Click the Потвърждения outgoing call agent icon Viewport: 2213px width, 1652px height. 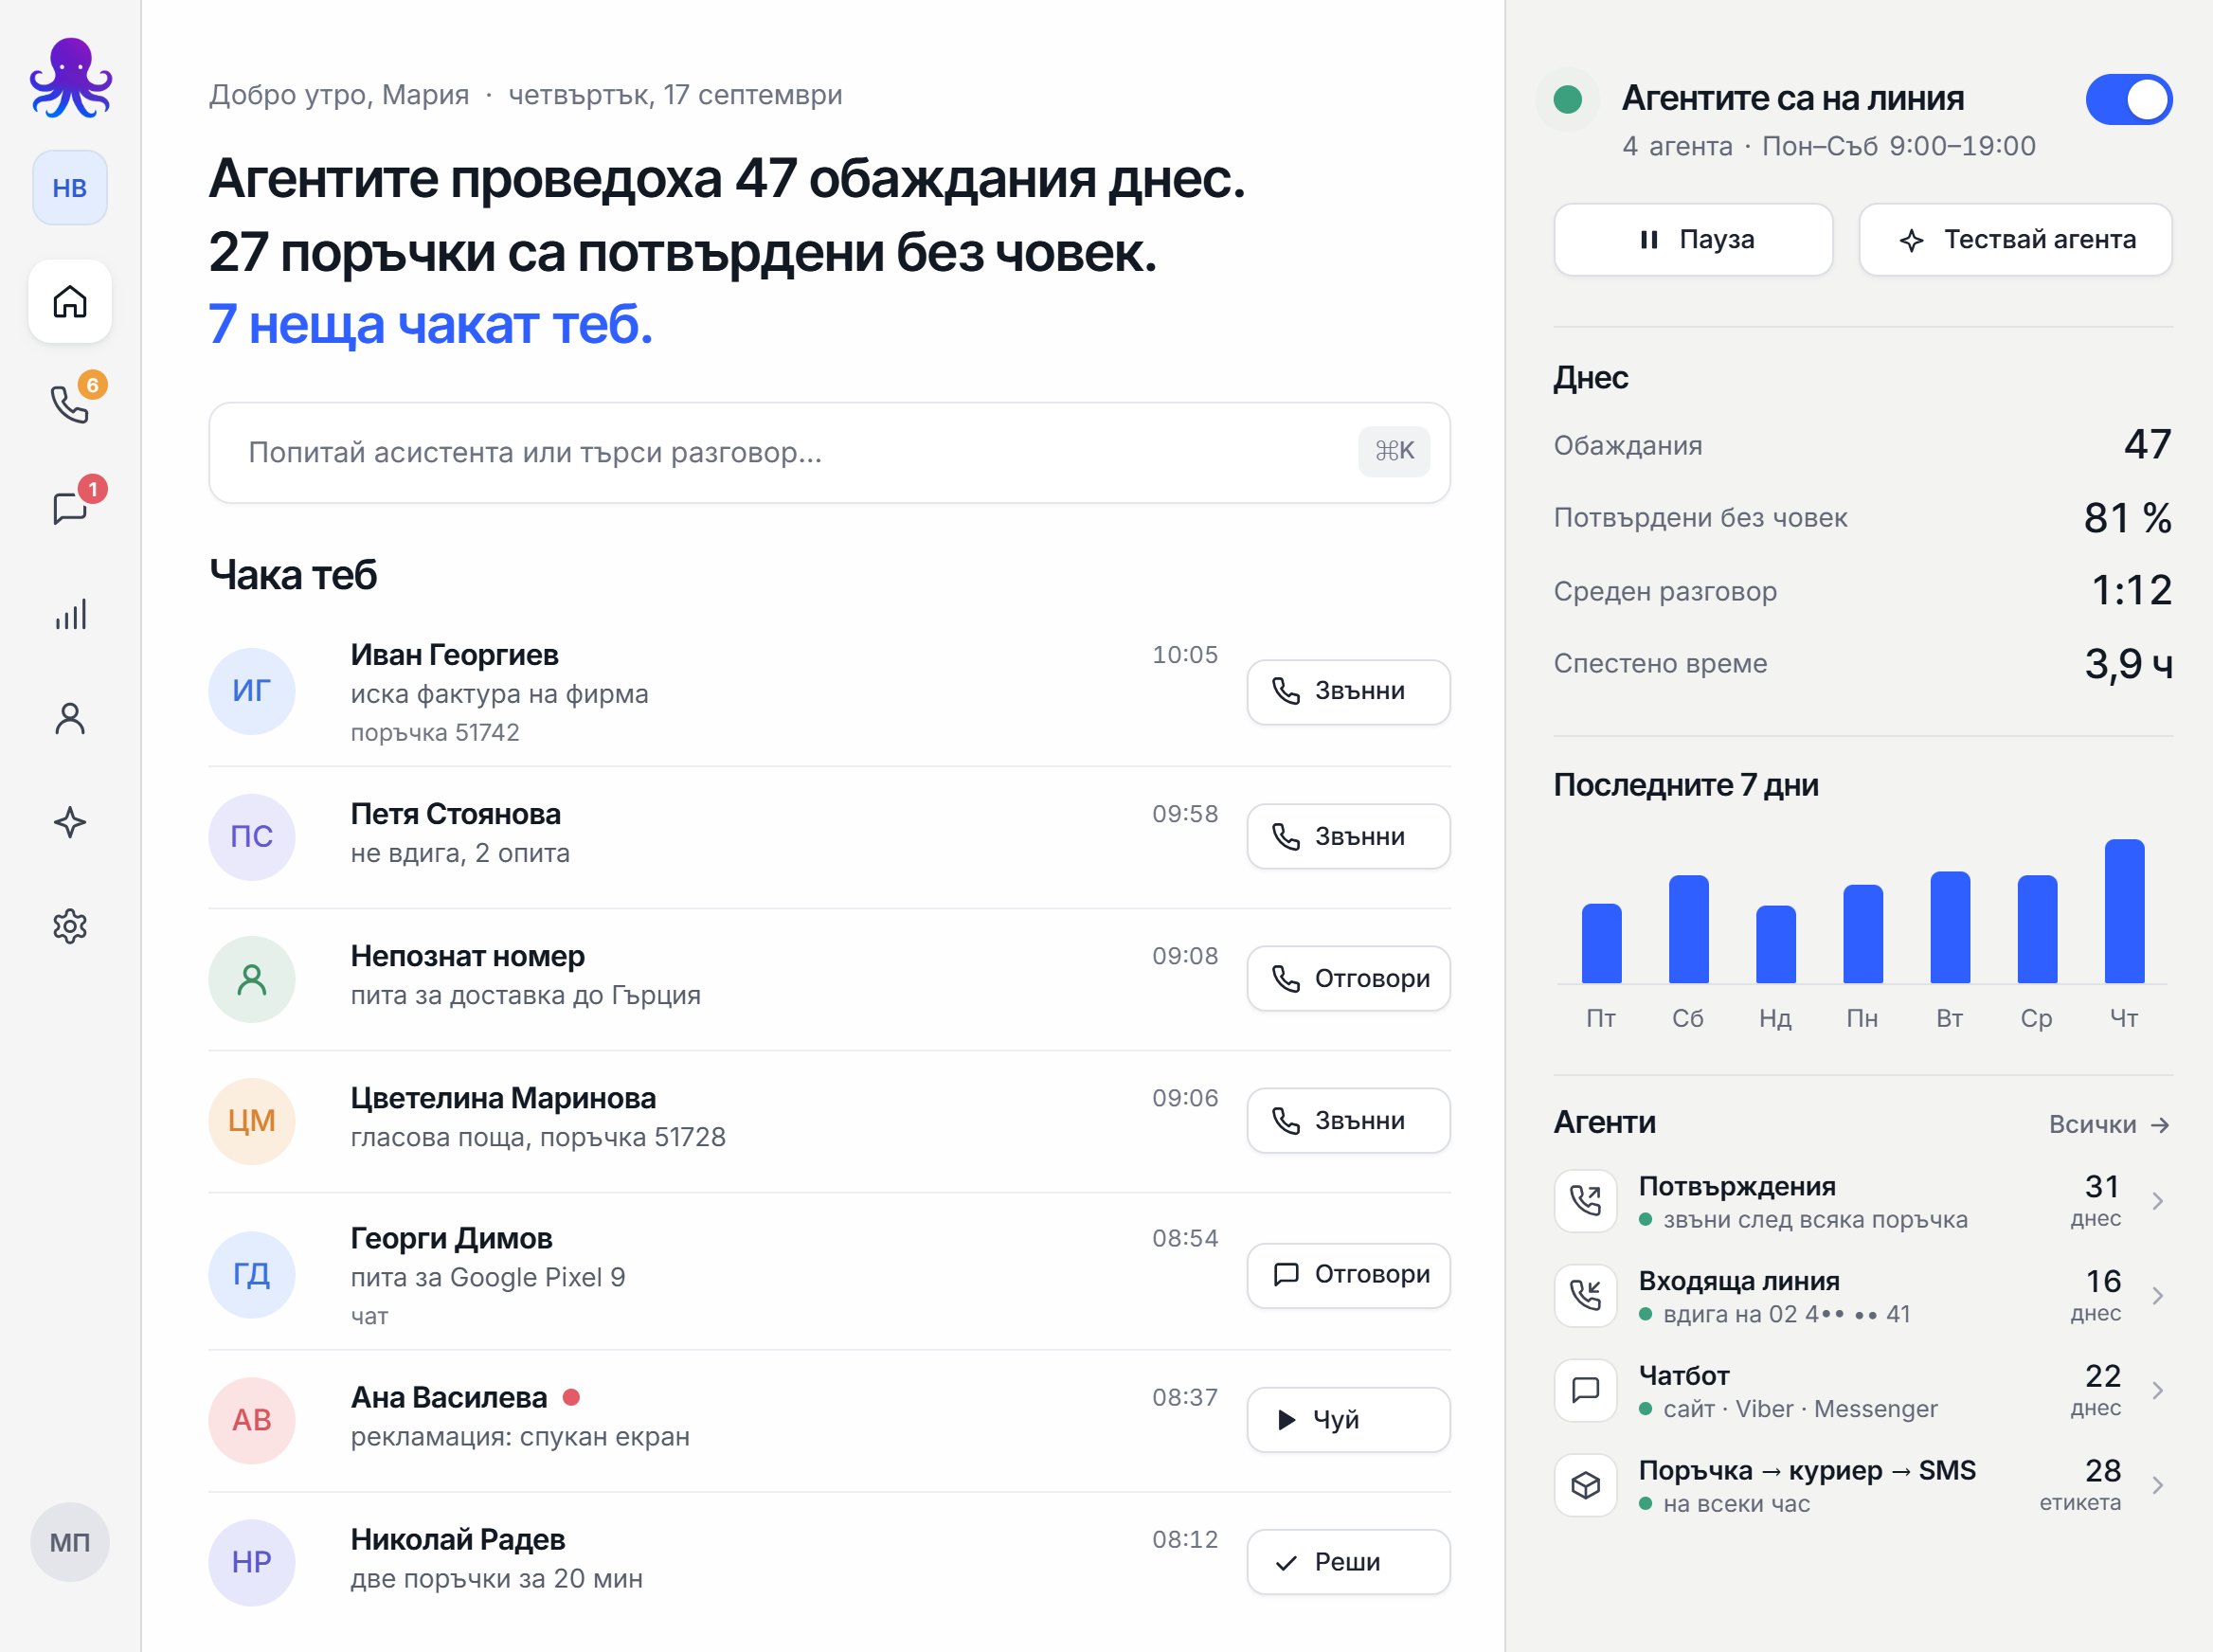click(1585, 1200)
